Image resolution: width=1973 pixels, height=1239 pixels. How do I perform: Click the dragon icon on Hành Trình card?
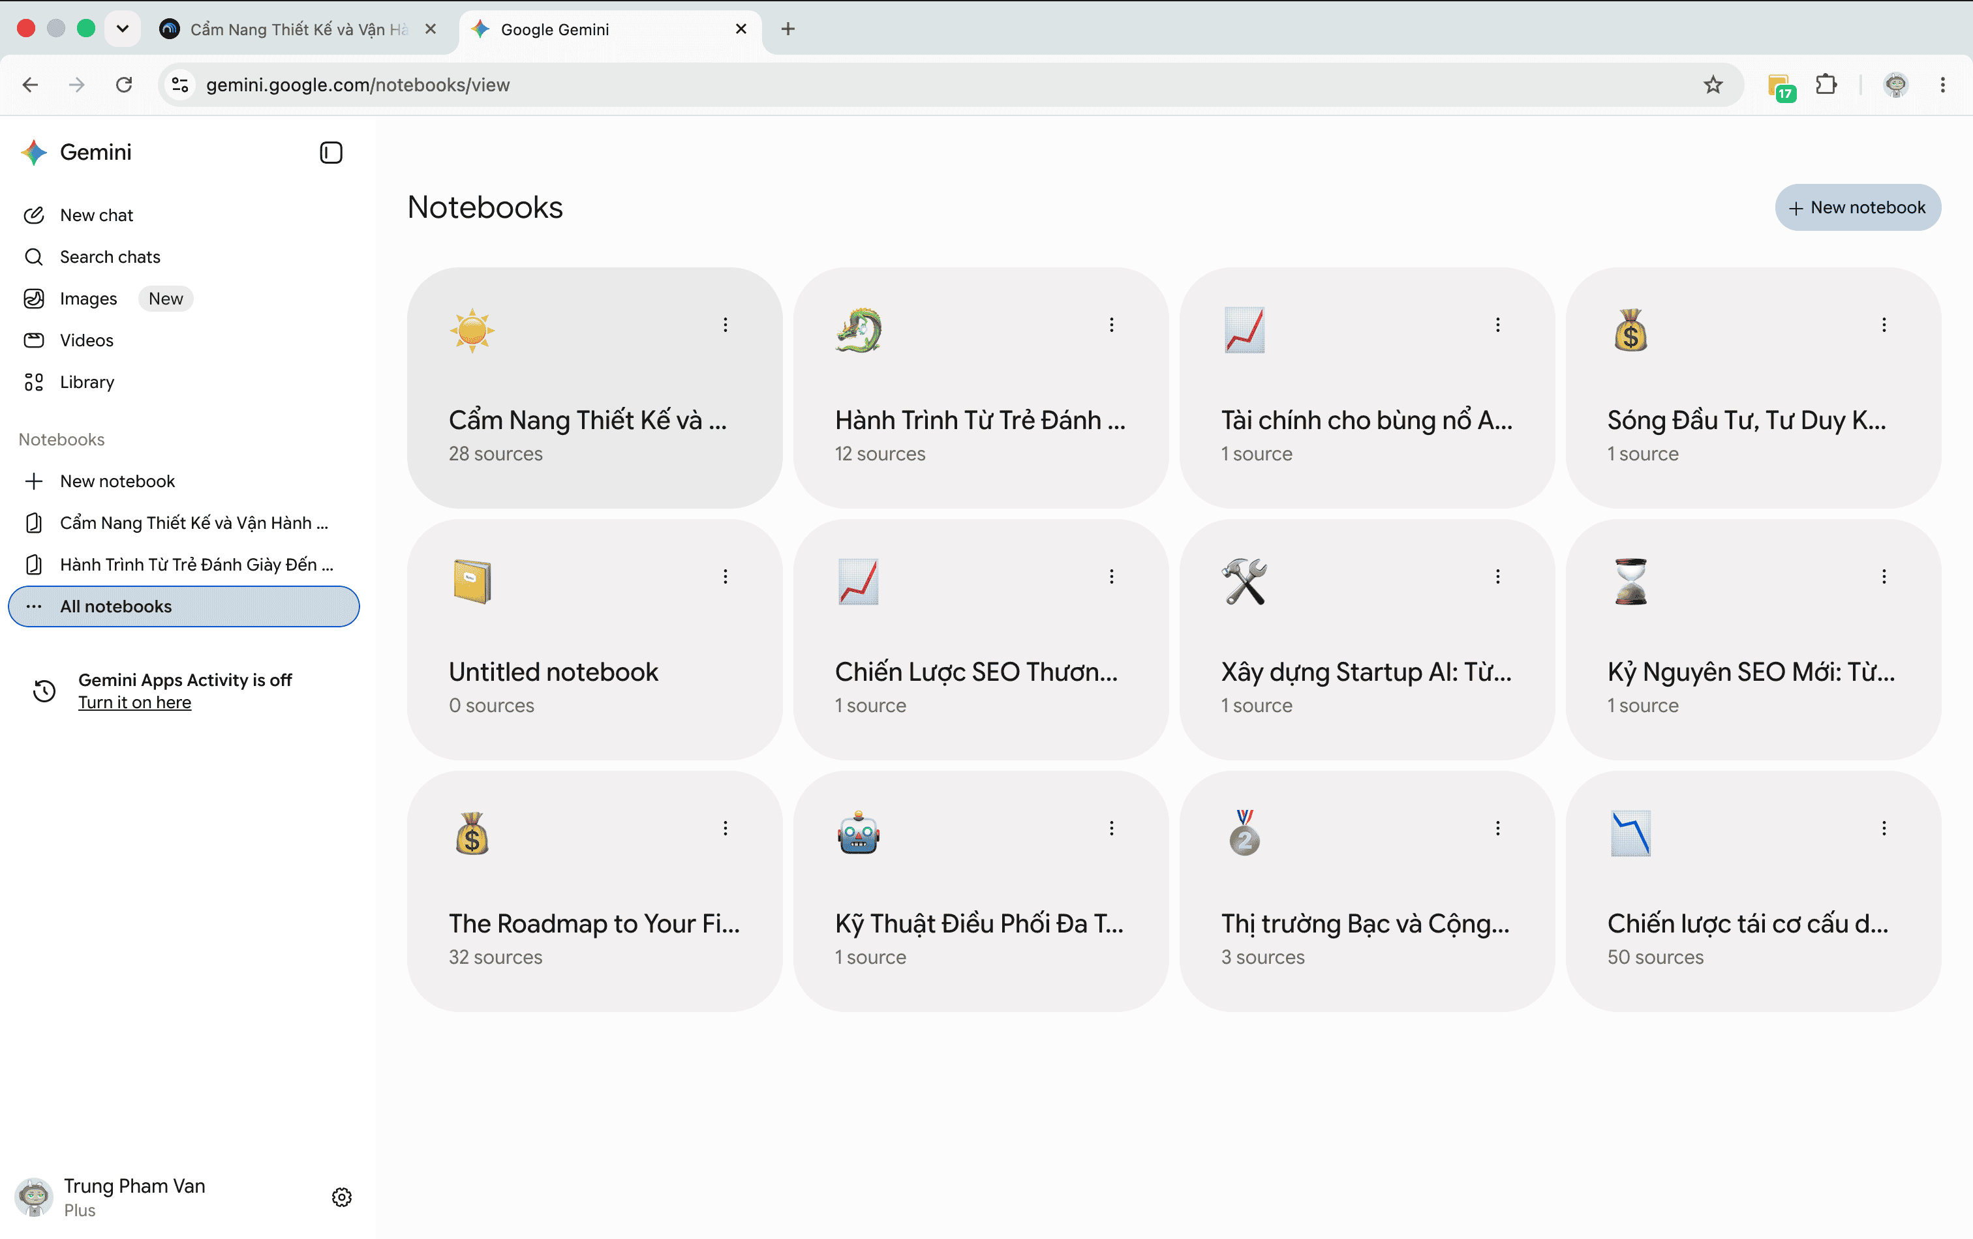858,331
